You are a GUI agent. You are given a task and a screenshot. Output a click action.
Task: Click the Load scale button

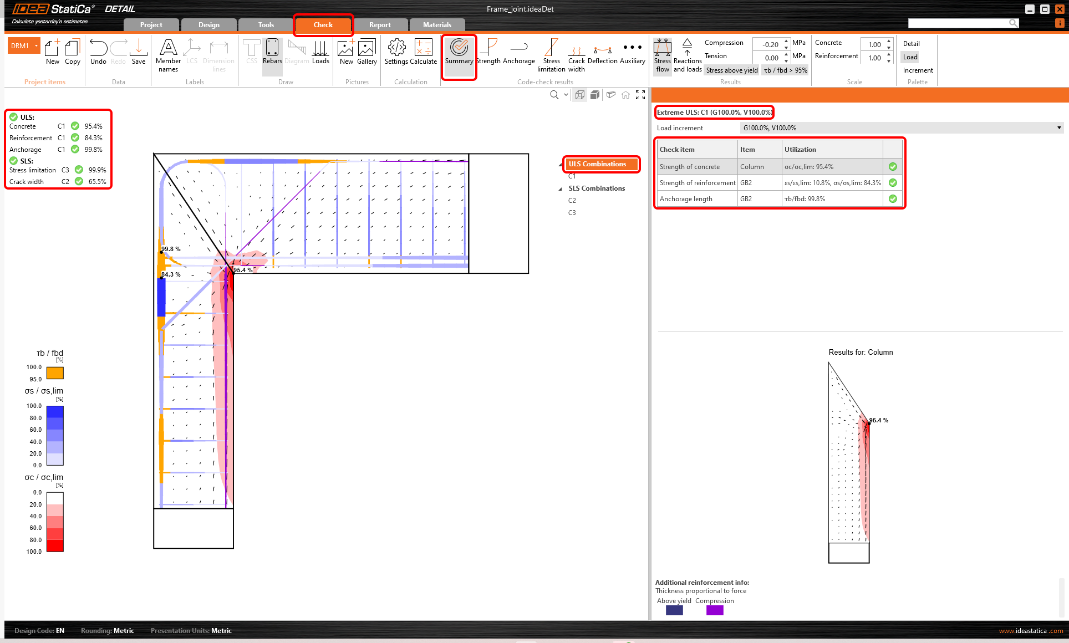910,57
